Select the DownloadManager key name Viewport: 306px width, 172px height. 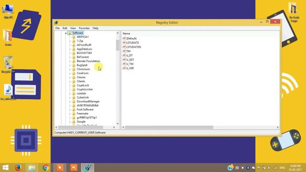[x=88, y=101]
